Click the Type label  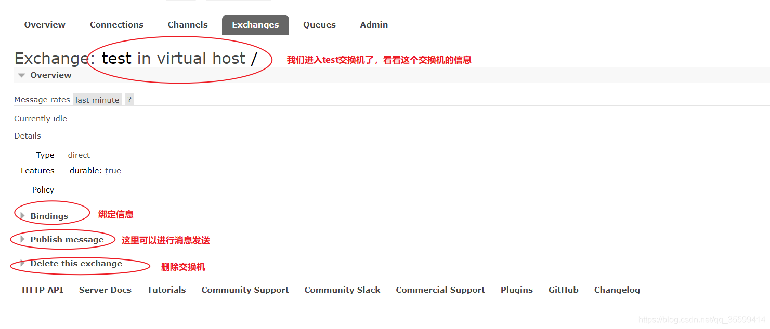[x=45, y=155]
